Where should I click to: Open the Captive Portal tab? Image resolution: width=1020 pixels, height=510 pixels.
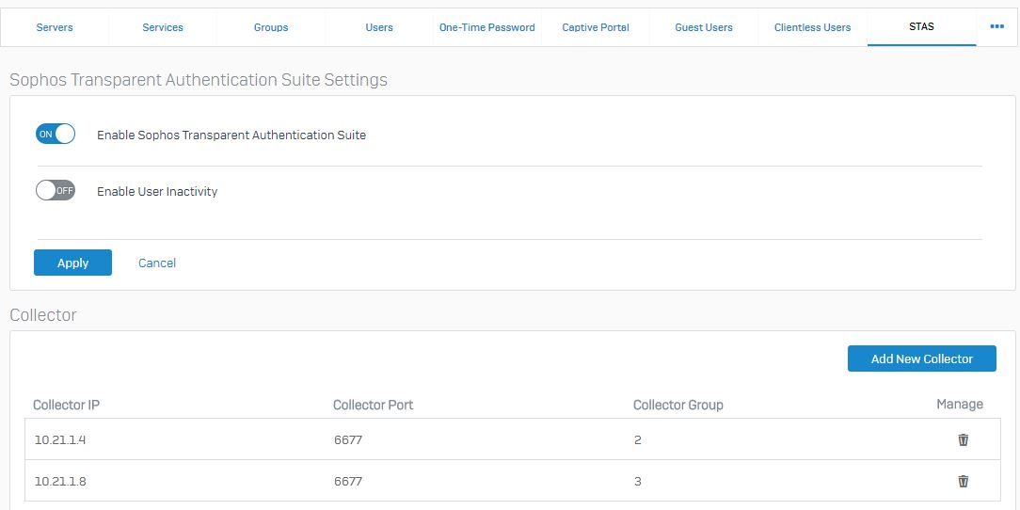point(596,27)
